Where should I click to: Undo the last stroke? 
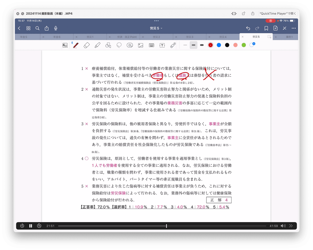click(x=248, y=28)
